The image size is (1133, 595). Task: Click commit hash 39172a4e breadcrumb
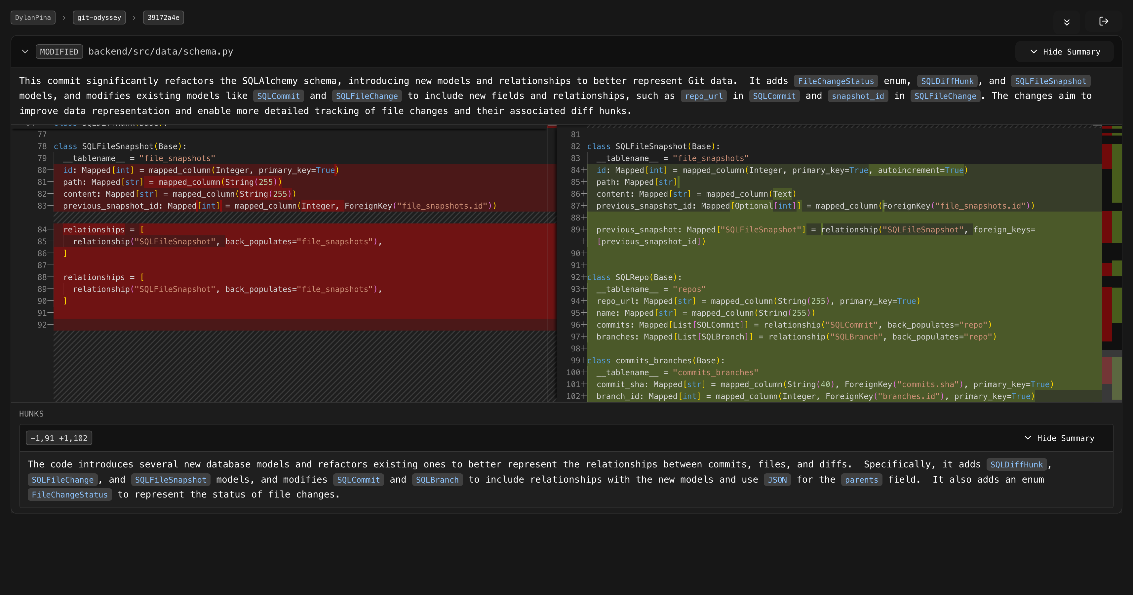[x=163, y=18]
